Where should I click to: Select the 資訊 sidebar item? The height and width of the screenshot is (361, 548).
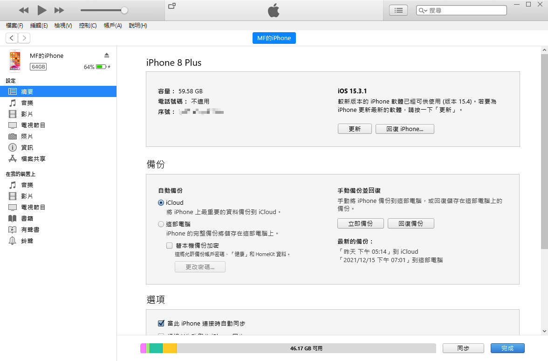click(27, 147)
